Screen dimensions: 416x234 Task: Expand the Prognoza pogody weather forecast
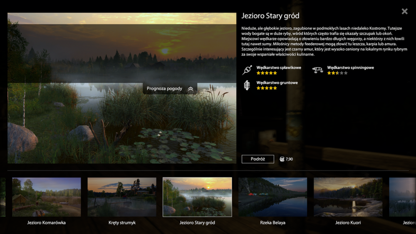coord(170,88)
